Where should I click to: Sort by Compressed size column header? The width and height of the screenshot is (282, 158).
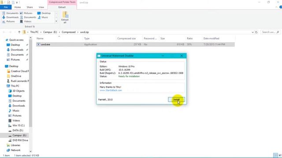click(x=126, y=39)
